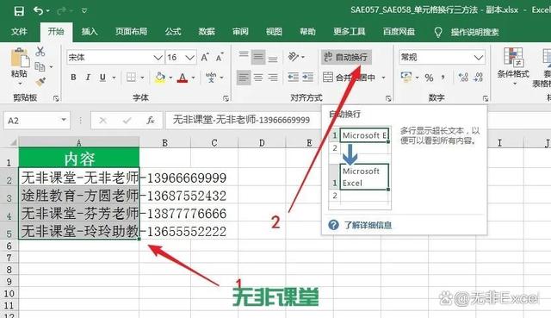Screen dimensions: 551x318
Task: Click the red Font Color A
Action: pos(183,78)
